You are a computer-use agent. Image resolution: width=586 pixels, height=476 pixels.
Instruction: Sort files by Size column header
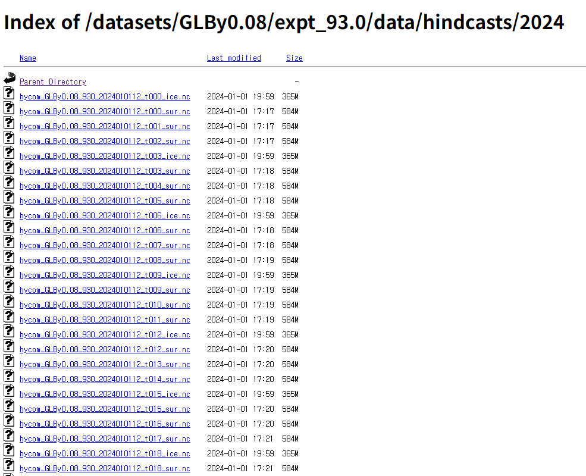pyautogui.click(x=294, y=58)
